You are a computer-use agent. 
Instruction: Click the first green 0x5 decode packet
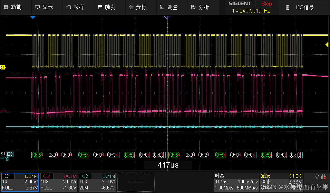37,155
